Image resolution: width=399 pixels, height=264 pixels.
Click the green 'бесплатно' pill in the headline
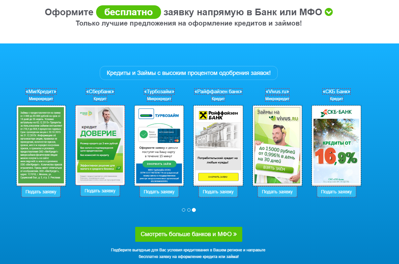click(129, 12)
